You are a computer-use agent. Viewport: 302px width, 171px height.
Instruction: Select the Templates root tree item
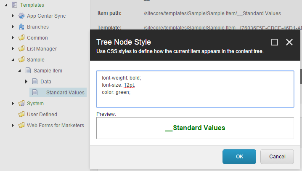(32, 5)
